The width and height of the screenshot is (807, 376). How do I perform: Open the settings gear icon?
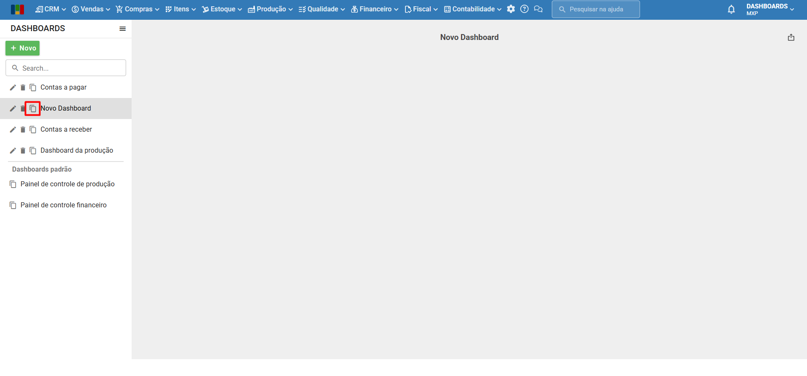511,9
